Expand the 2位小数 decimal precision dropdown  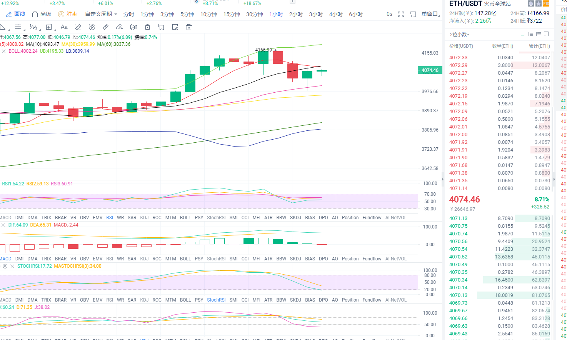click(x=460, y=35)
